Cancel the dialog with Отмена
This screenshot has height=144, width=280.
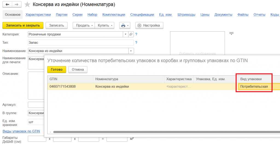pos(78,69)
